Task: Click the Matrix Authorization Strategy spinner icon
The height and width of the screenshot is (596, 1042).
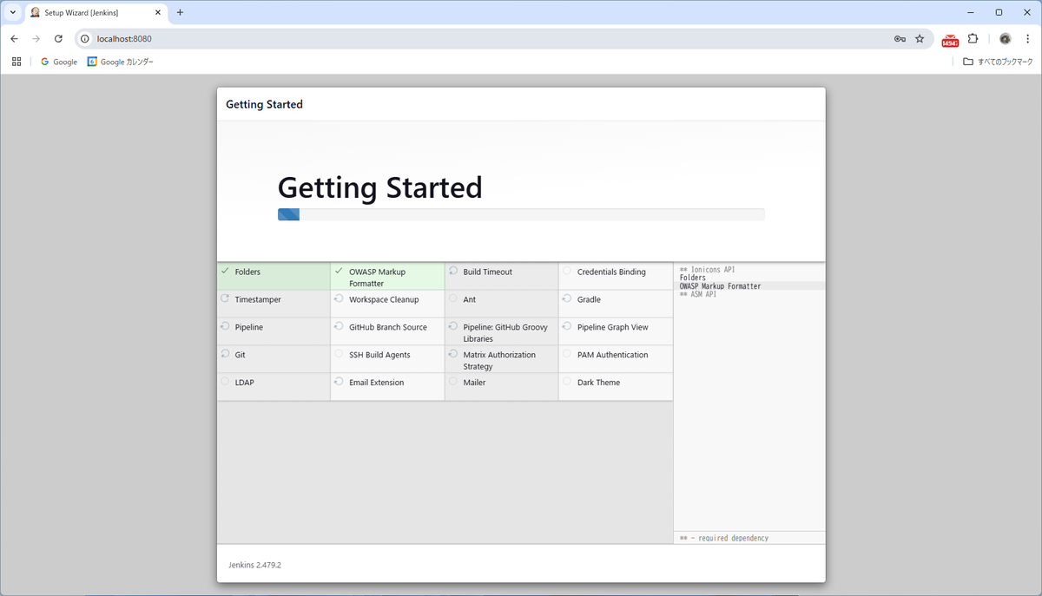Action: 453,354
